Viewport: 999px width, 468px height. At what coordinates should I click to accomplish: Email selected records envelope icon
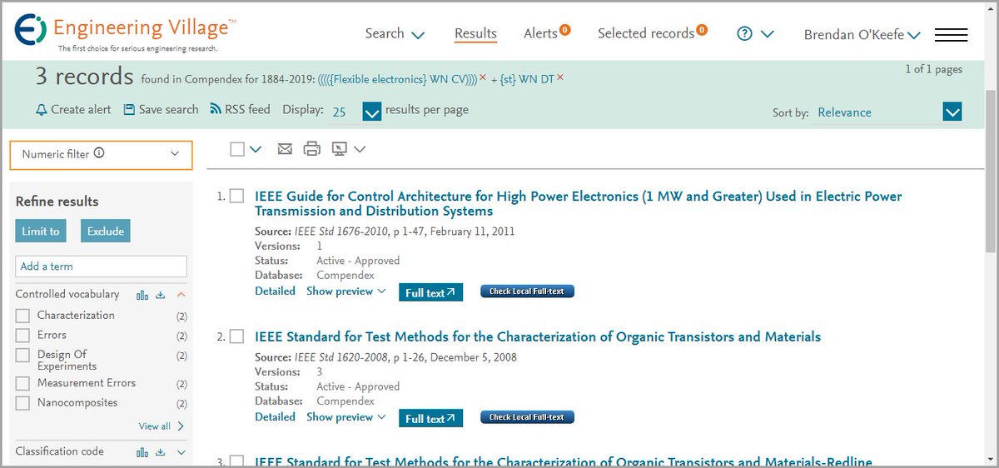(285, 149)
